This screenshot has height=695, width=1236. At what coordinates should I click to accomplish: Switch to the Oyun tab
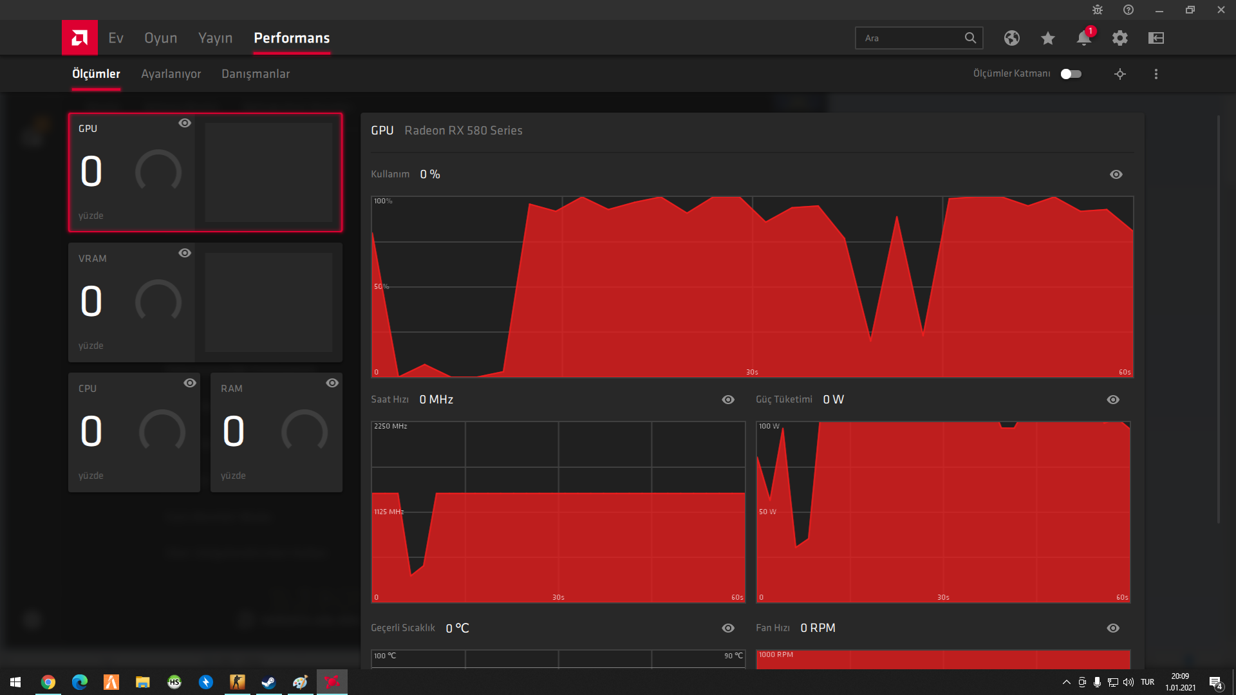point(161,38)
